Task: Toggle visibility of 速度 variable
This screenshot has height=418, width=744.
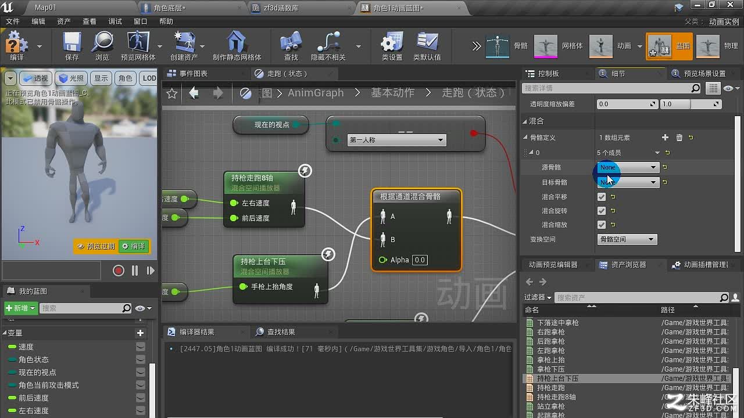Action: [x=140, y=347]
